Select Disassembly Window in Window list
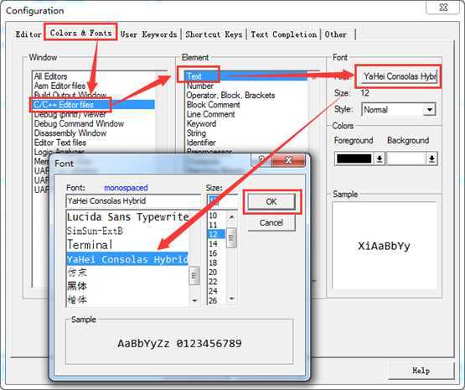Viewport: 465px width, 390px height. 70,133
